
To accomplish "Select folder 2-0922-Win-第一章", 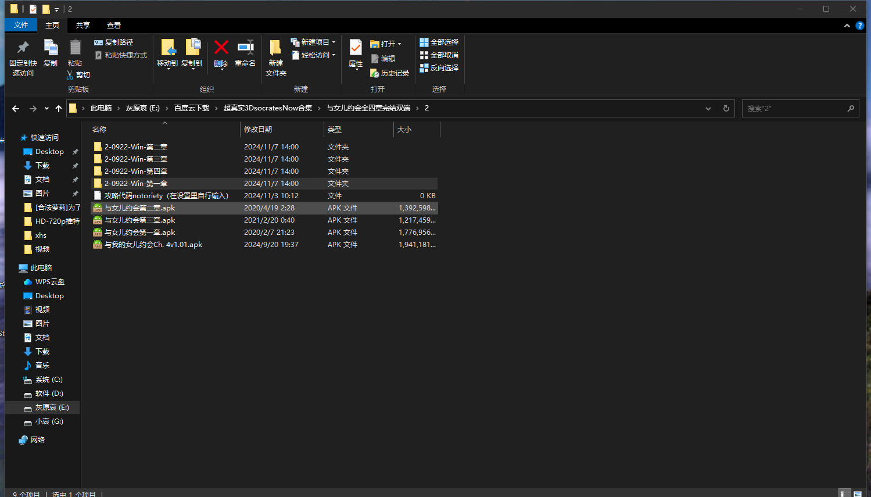I will click(264, 184).
